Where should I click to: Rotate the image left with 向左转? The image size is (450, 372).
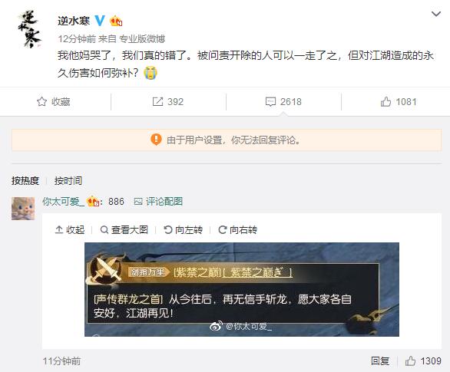pos(183,230)
